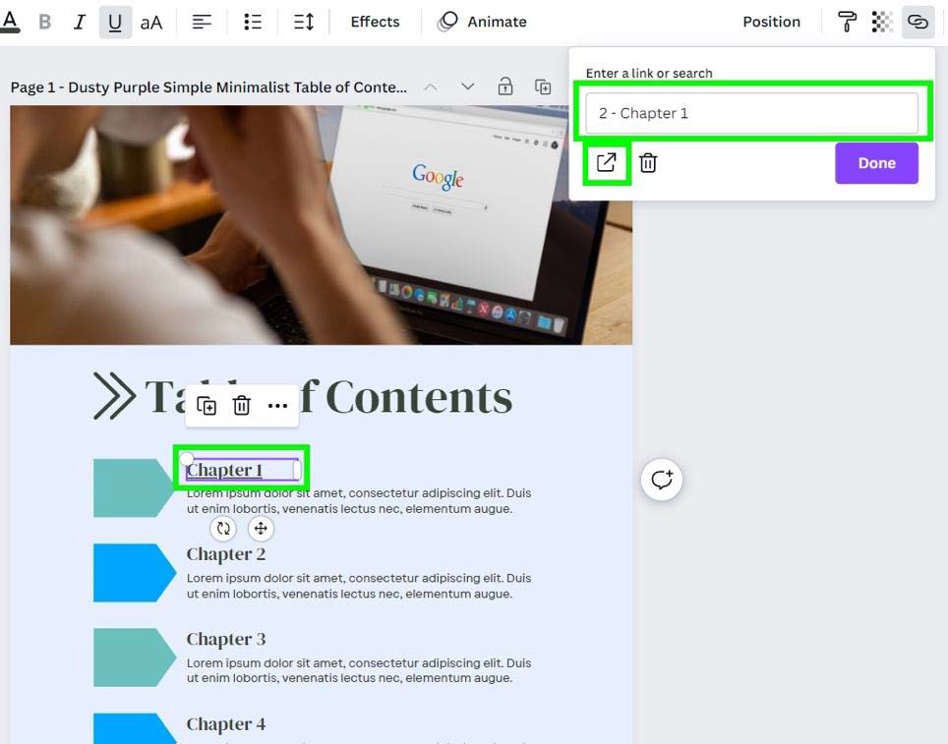948x744 pixels.
Task: Toggle italic text formatting
Action: click(x=80, y=22)
